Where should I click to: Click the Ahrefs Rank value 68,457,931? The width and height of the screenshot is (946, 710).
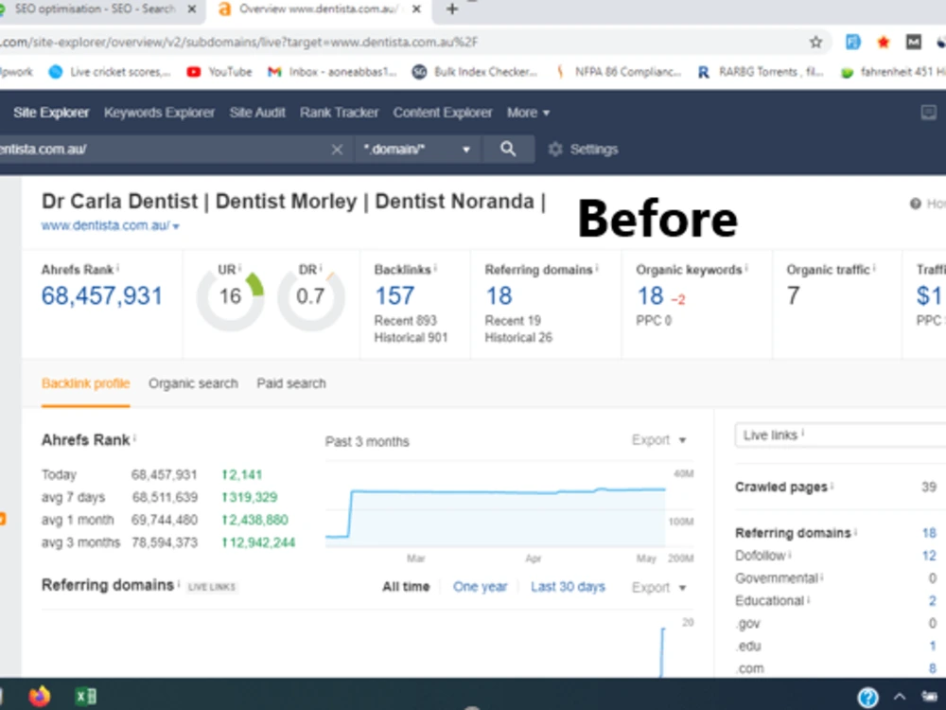click(102, 295)
